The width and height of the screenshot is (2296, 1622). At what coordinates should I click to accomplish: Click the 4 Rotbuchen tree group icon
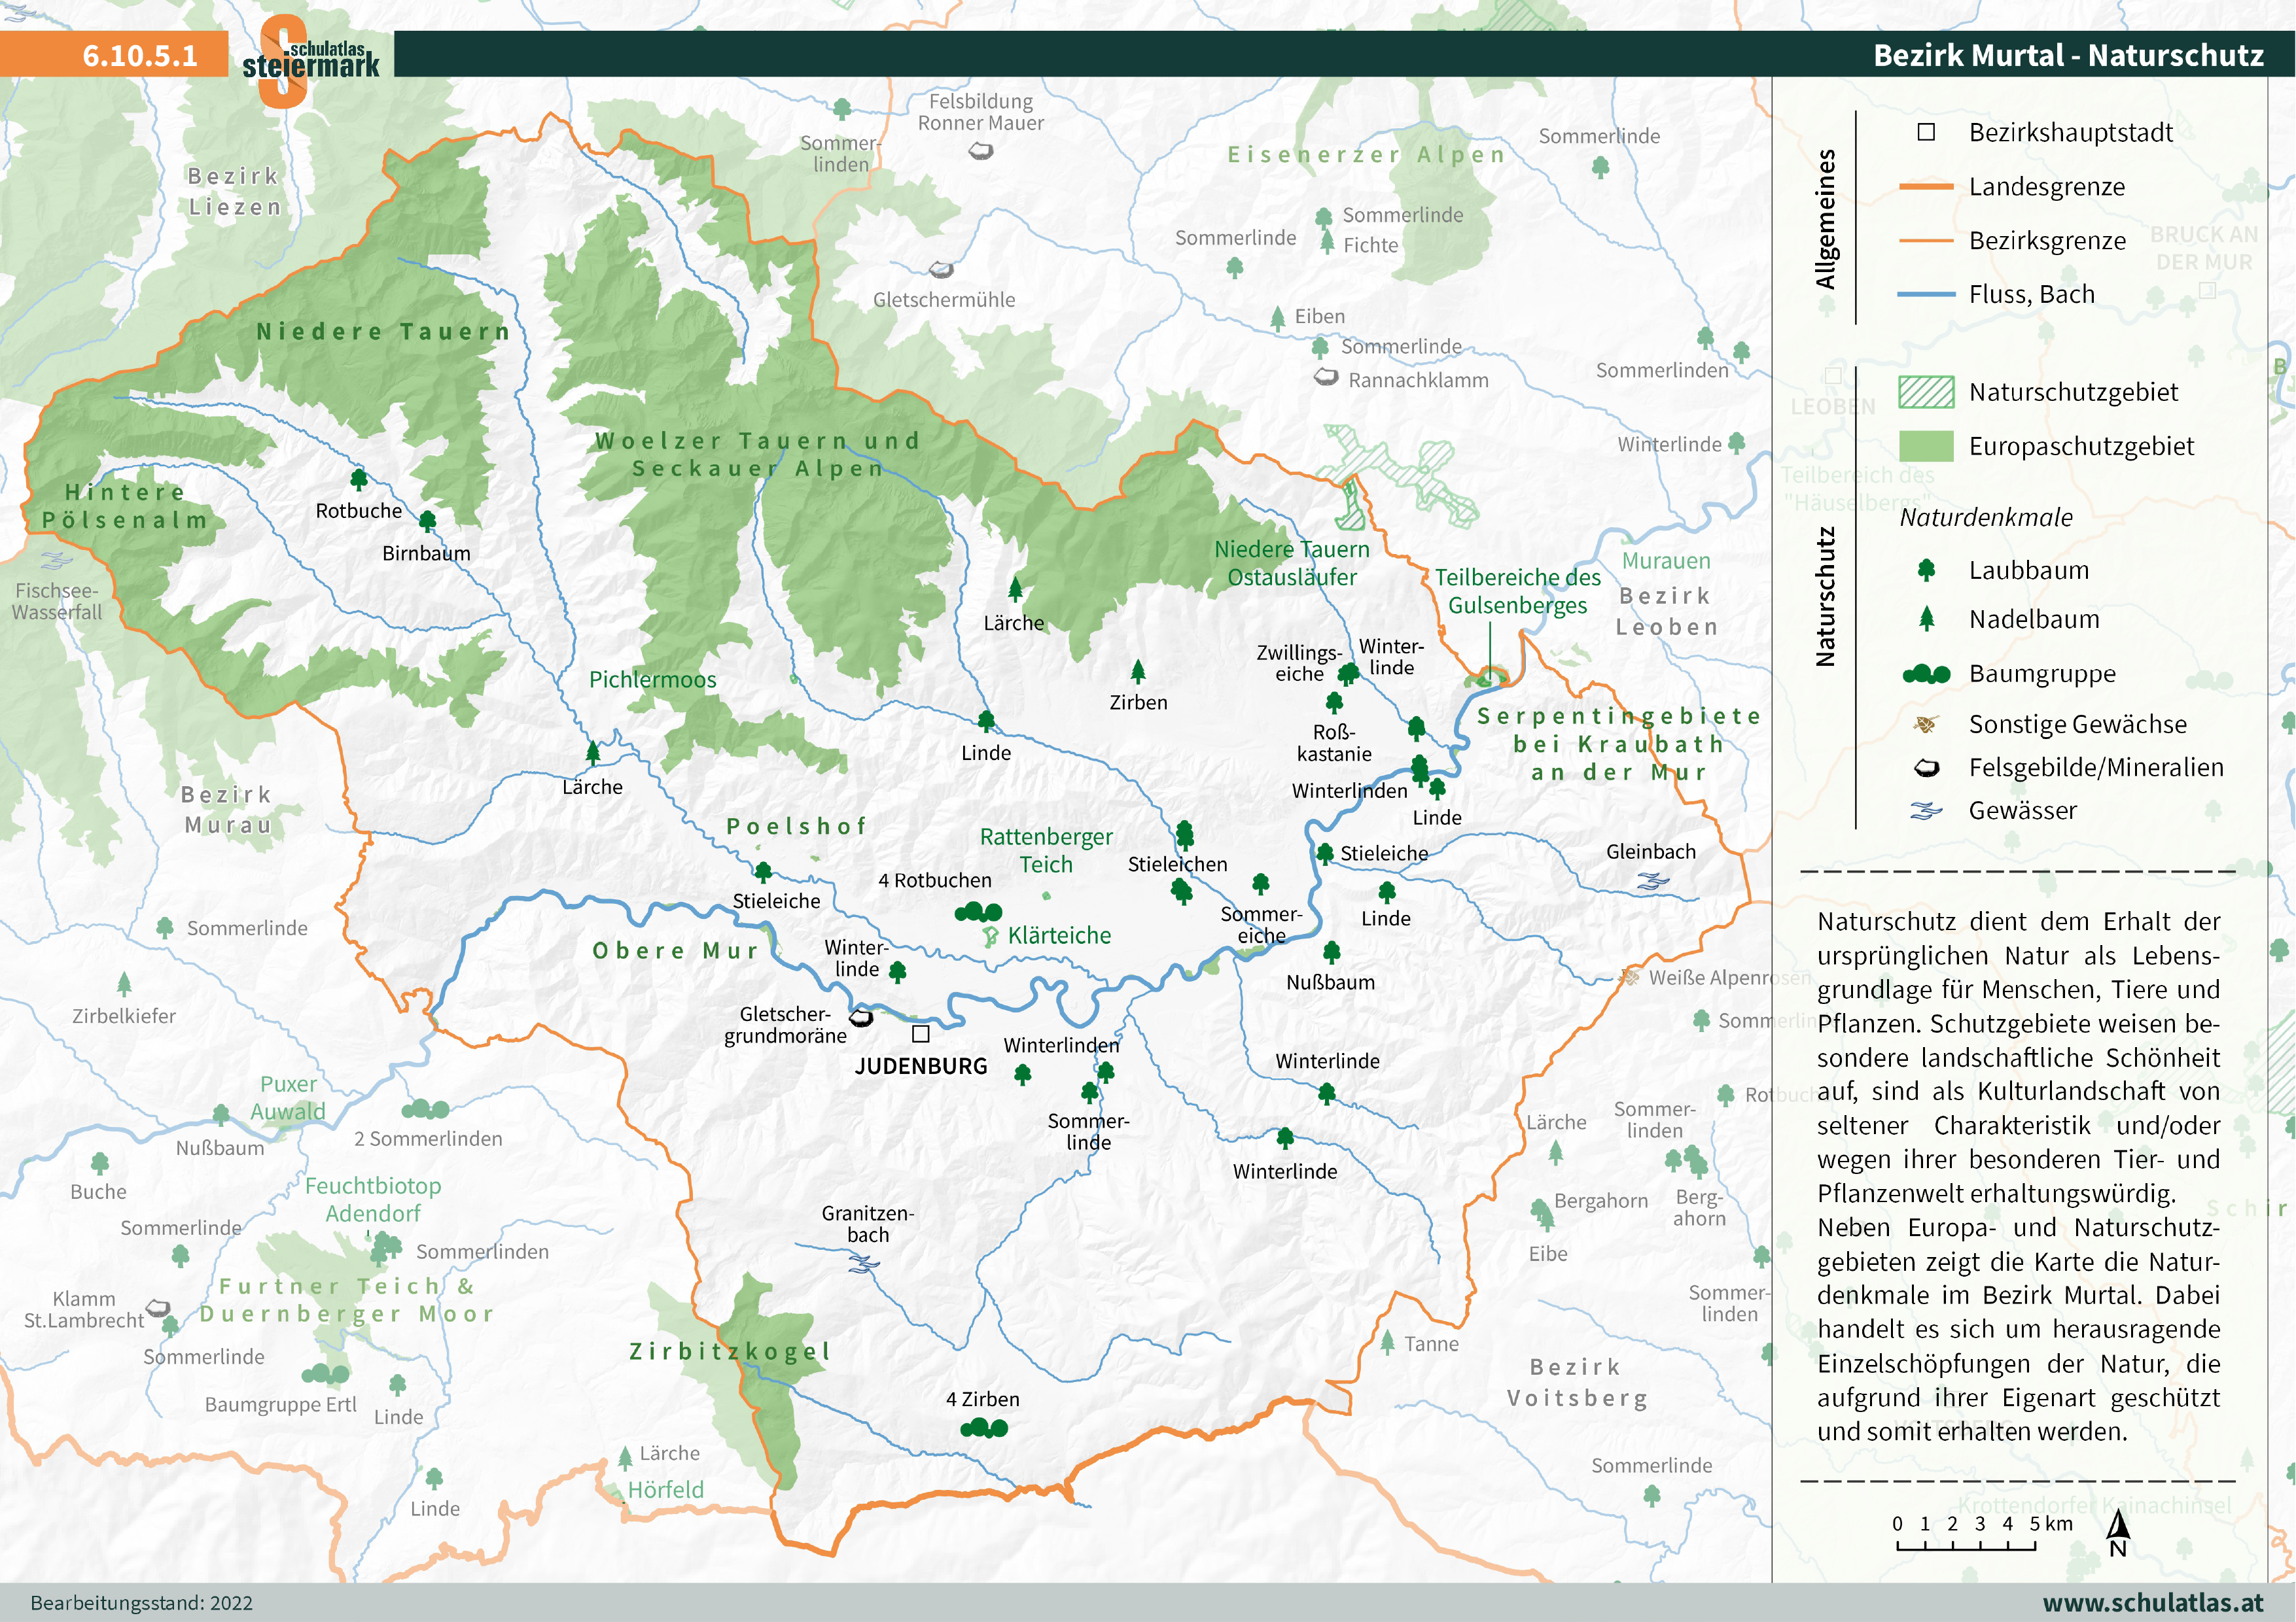coord(978,912)
